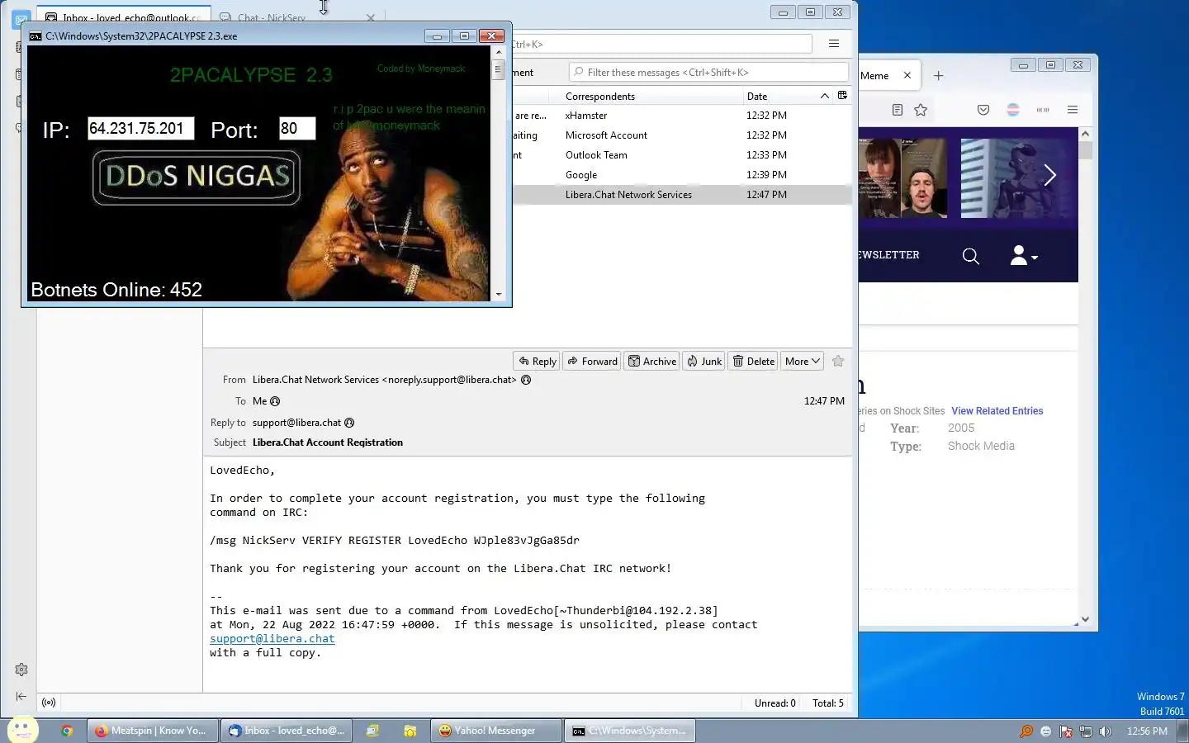The image size is (1189, 743).
Task: Click scroll-down arrow of console window
Action: pos(498,295)
